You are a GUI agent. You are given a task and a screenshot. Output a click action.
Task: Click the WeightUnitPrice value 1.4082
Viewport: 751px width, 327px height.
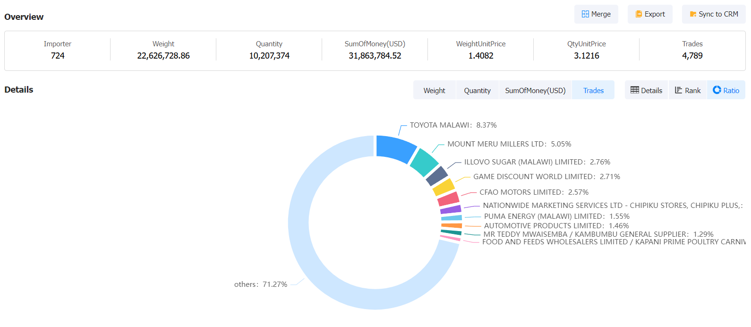481,56
